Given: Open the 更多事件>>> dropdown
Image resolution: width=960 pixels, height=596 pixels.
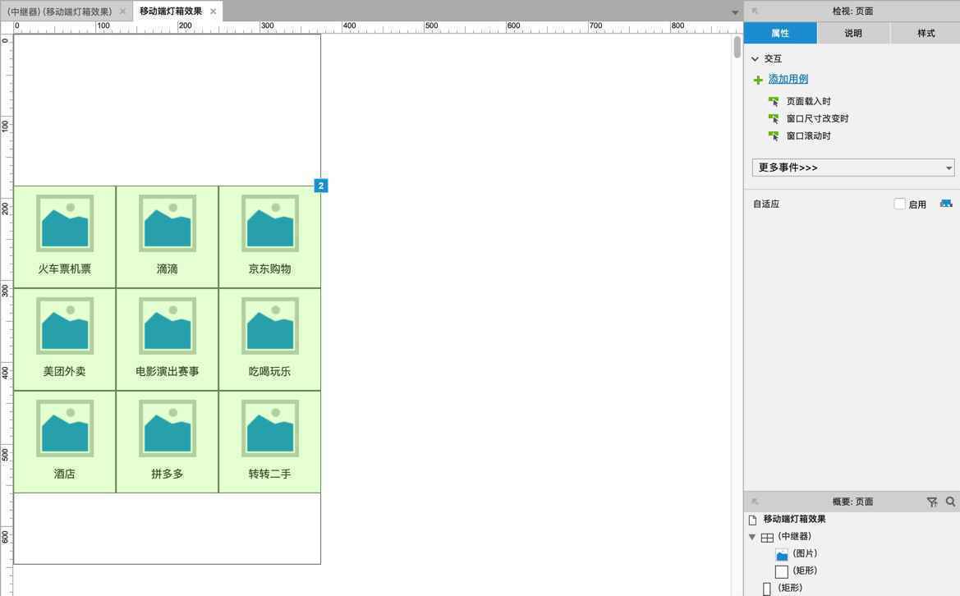Looking at the screenshot, I should pyautogui.click(x=853, y=167).
